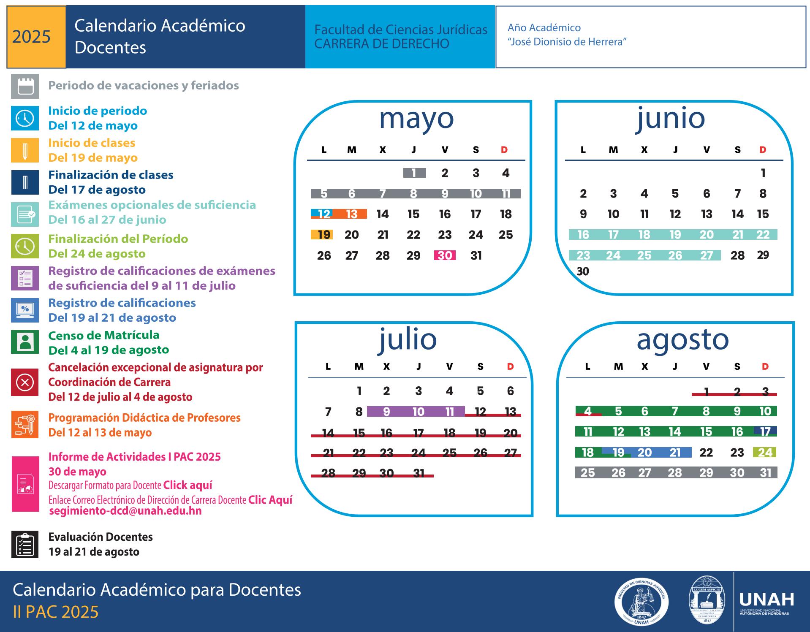Click the blue clock Inicio de periodo icon
Image resolution: width=810 pixels, height=632 pixels.
coord(25,118)
